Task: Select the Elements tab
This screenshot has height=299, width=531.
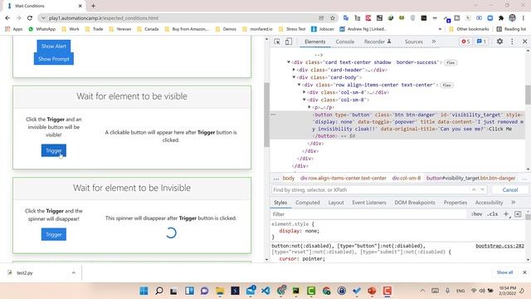Action: [x=315, y=42]
